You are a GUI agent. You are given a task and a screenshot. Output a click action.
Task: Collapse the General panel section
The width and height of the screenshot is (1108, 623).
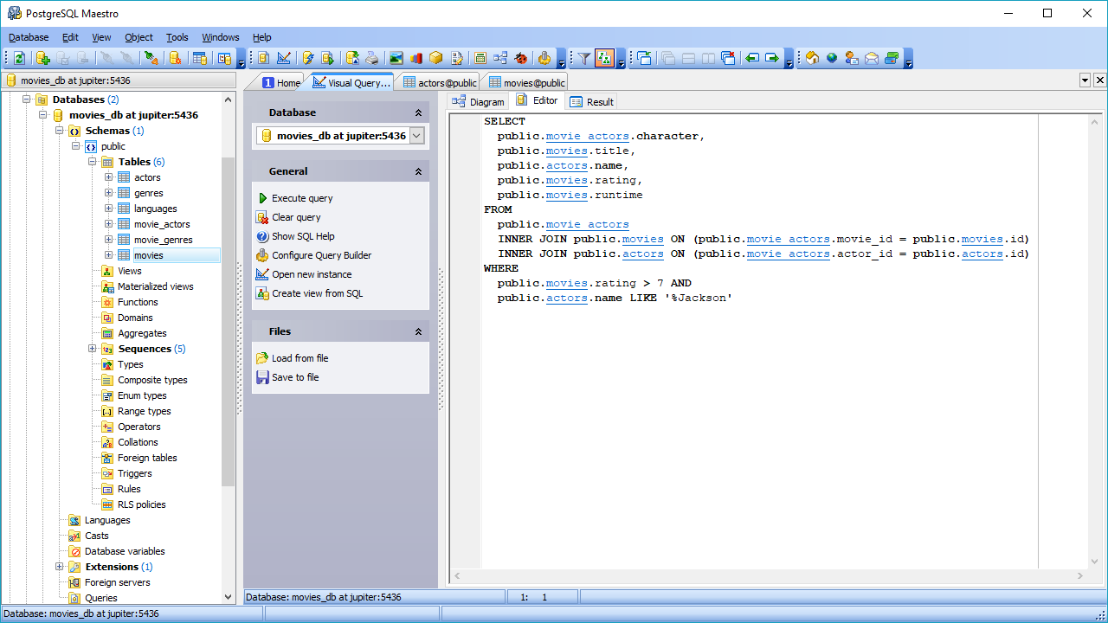(x=418, y=171)
